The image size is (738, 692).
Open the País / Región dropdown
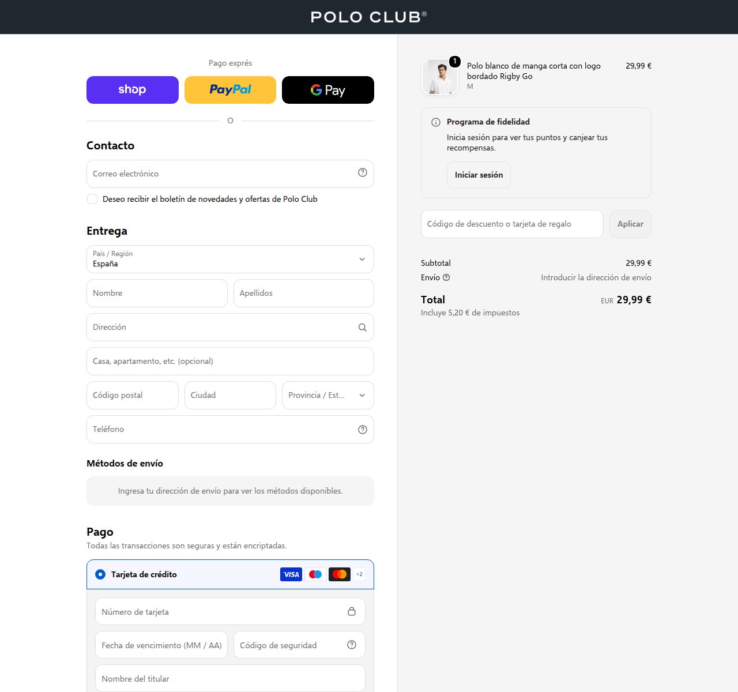pyautogui.click(x=230, y=259)
